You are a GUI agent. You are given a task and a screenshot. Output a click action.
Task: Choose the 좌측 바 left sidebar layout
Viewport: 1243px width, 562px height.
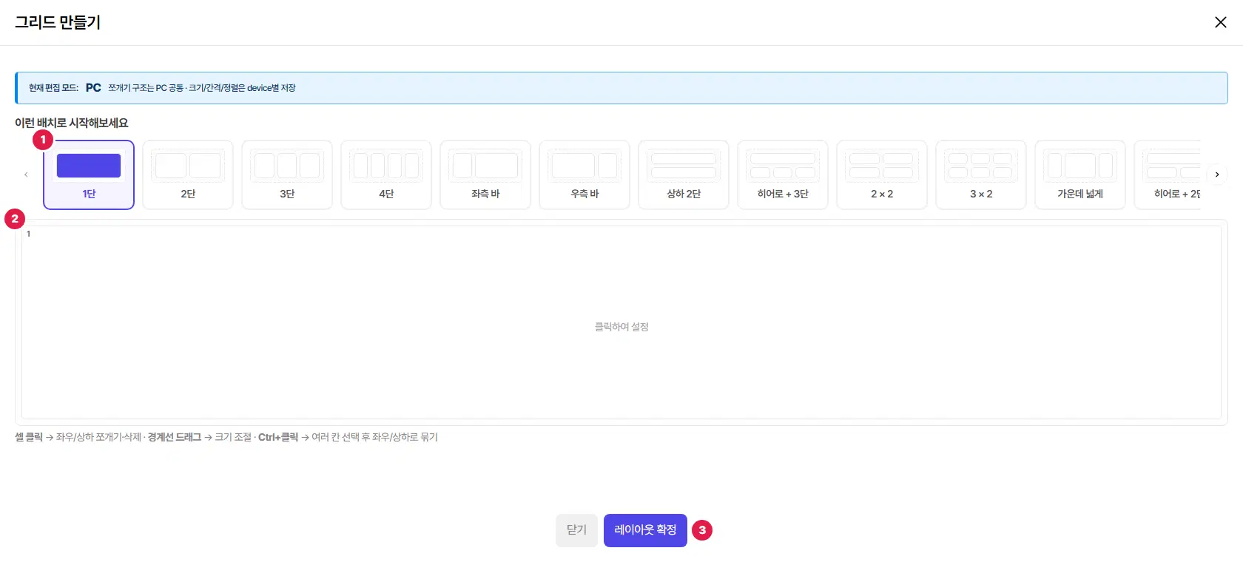pos(485,175)
